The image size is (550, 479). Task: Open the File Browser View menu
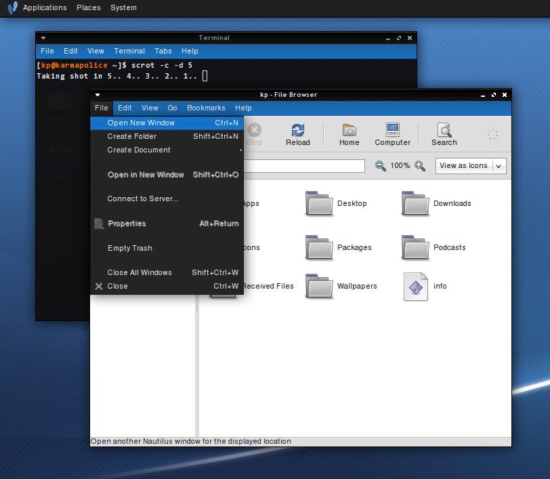point(150,108)
